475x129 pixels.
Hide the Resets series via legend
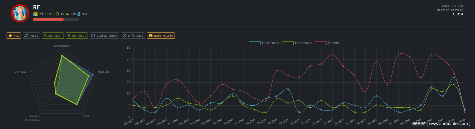pyautogui.click(x=327, y=43)
